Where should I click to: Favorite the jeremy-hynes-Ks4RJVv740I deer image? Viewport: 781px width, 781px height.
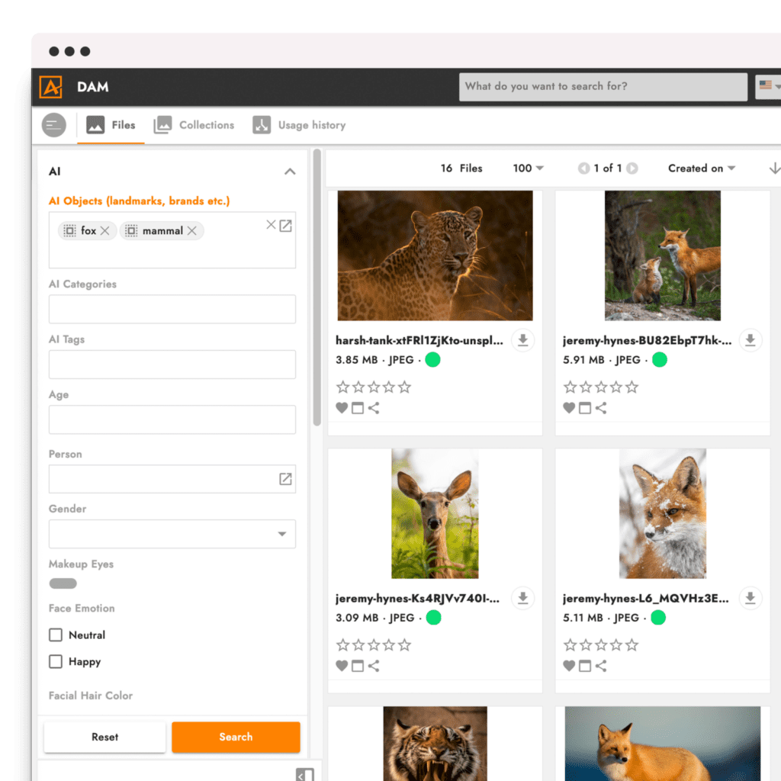[x=342, y=666]
